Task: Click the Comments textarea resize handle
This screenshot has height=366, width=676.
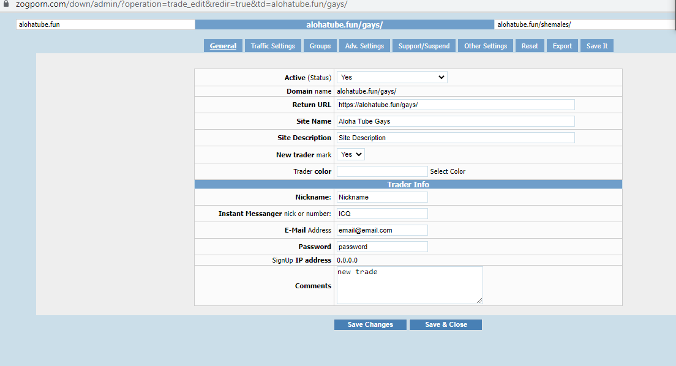Action: 479,301
